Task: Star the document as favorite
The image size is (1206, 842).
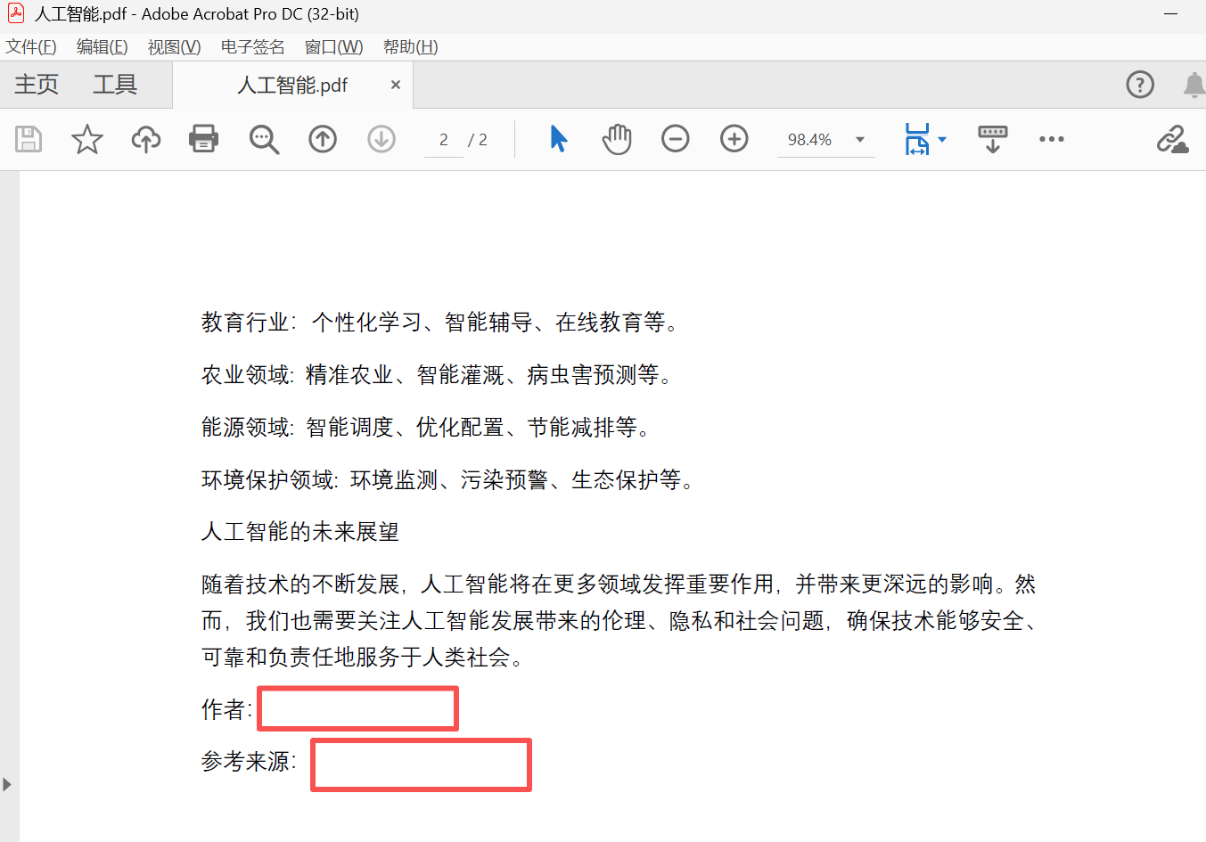Action: pos(86,139)
